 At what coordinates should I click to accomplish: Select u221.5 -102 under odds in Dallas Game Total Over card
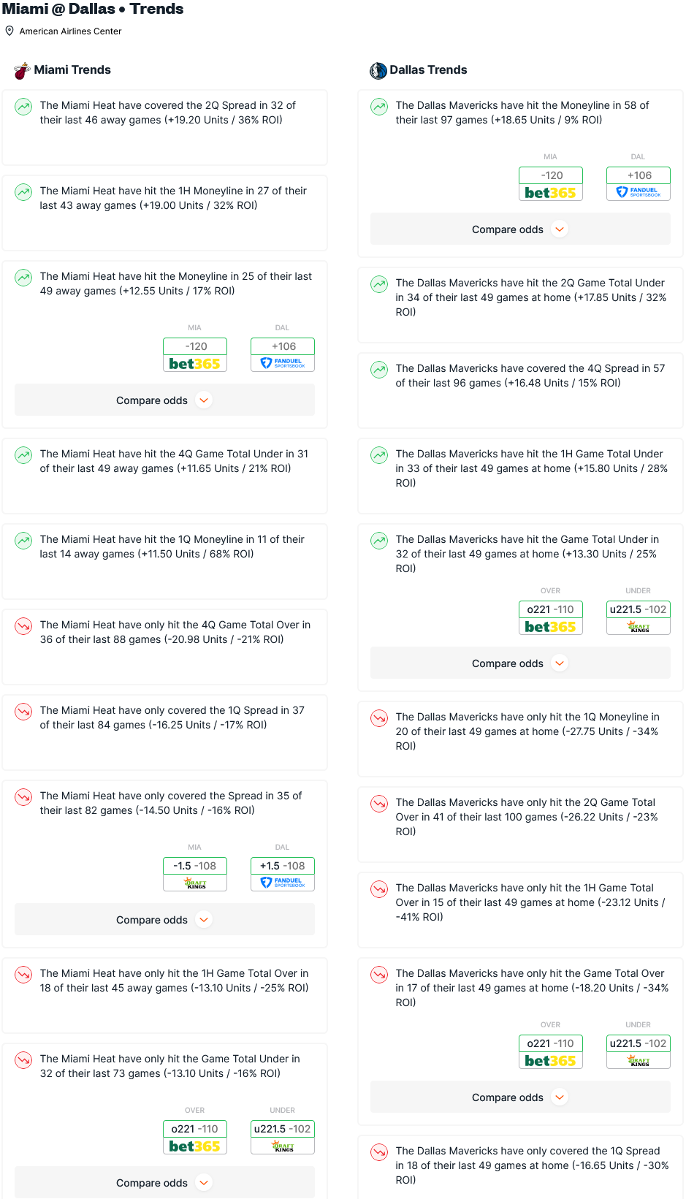(639, 1043)
